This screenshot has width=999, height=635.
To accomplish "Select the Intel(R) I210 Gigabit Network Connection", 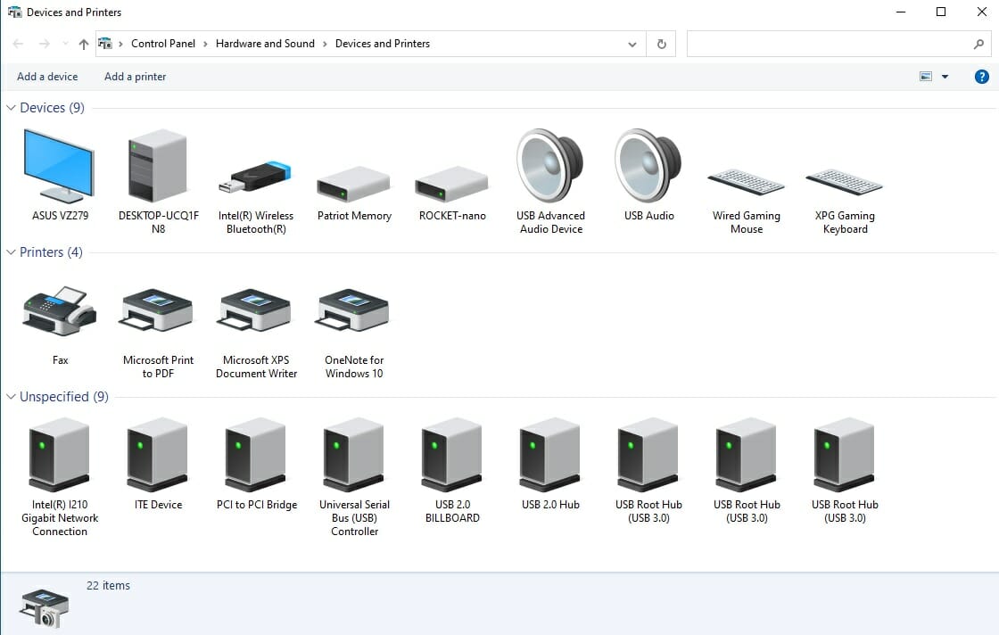I will (59, 455).
